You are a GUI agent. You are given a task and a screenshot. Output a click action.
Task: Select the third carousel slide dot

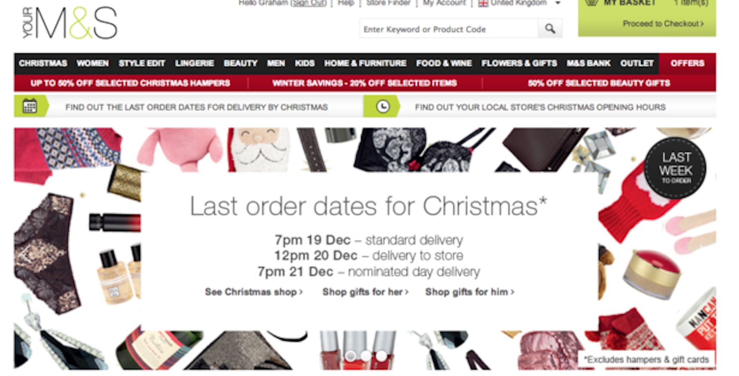(x=381, y=355)
